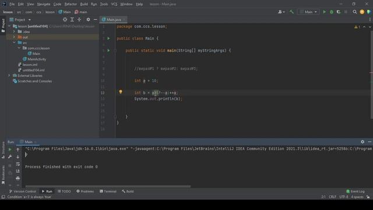Click the warning indicator in editor corner

tap(357, 27)
